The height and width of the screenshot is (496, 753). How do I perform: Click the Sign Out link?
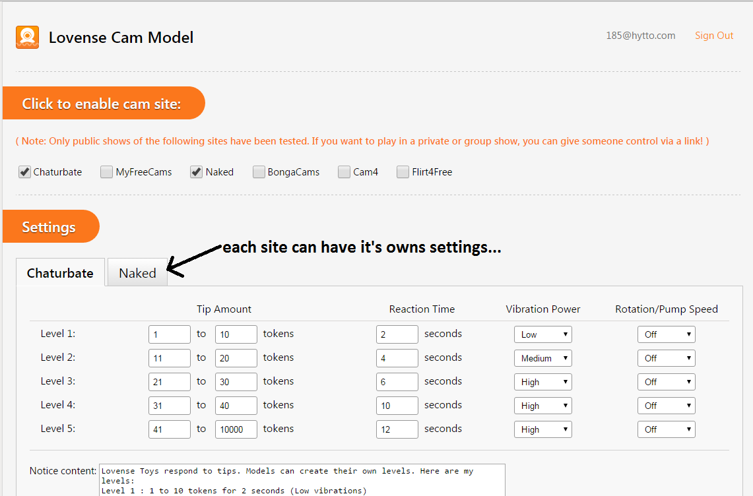coord(713,36)
